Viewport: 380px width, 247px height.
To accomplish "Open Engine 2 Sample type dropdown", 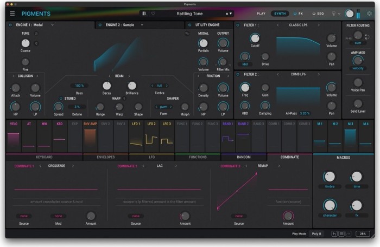I will coord(142,25).
